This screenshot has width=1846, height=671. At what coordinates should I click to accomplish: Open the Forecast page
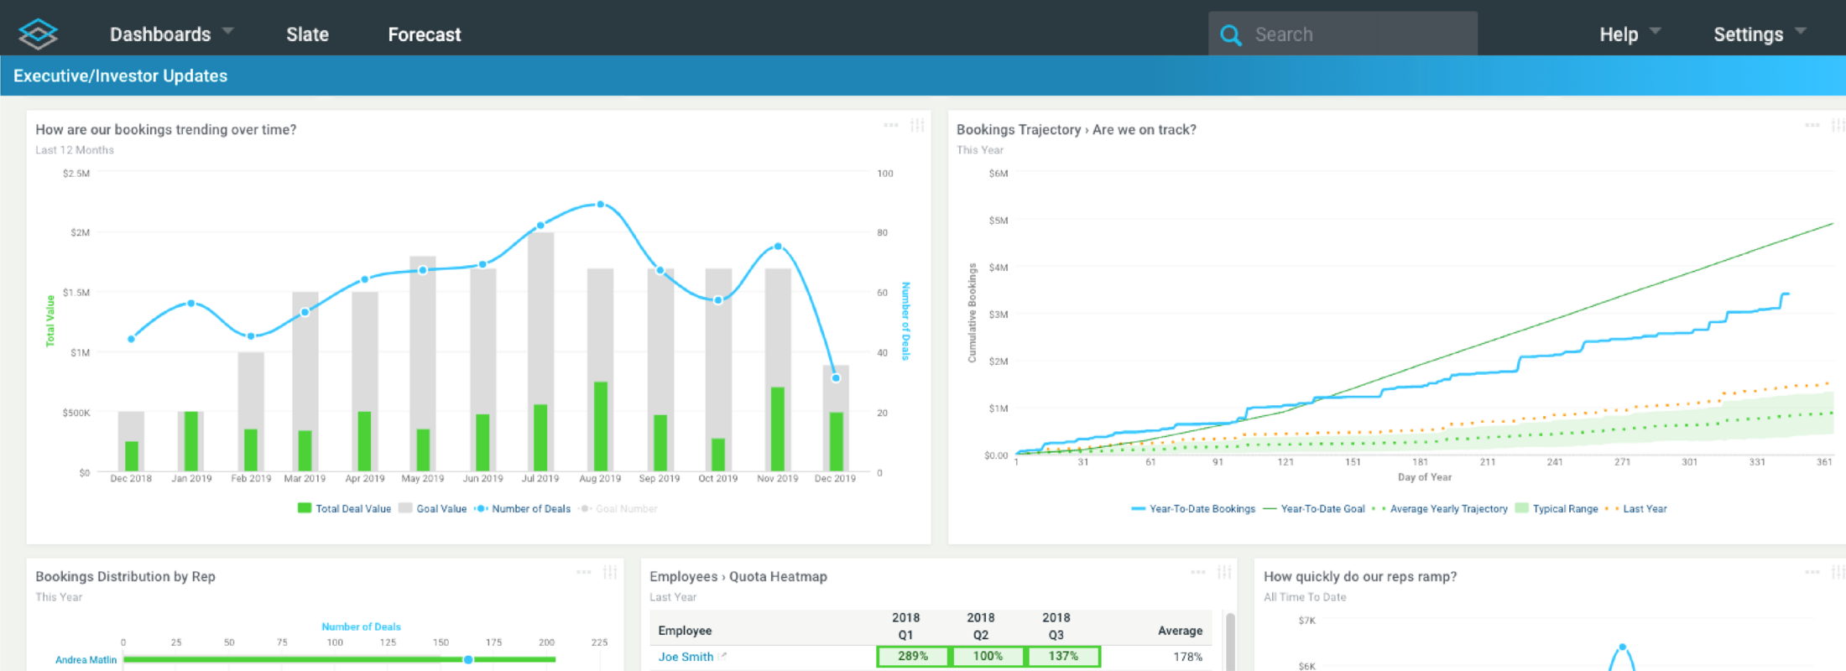(x=424, y=34)
